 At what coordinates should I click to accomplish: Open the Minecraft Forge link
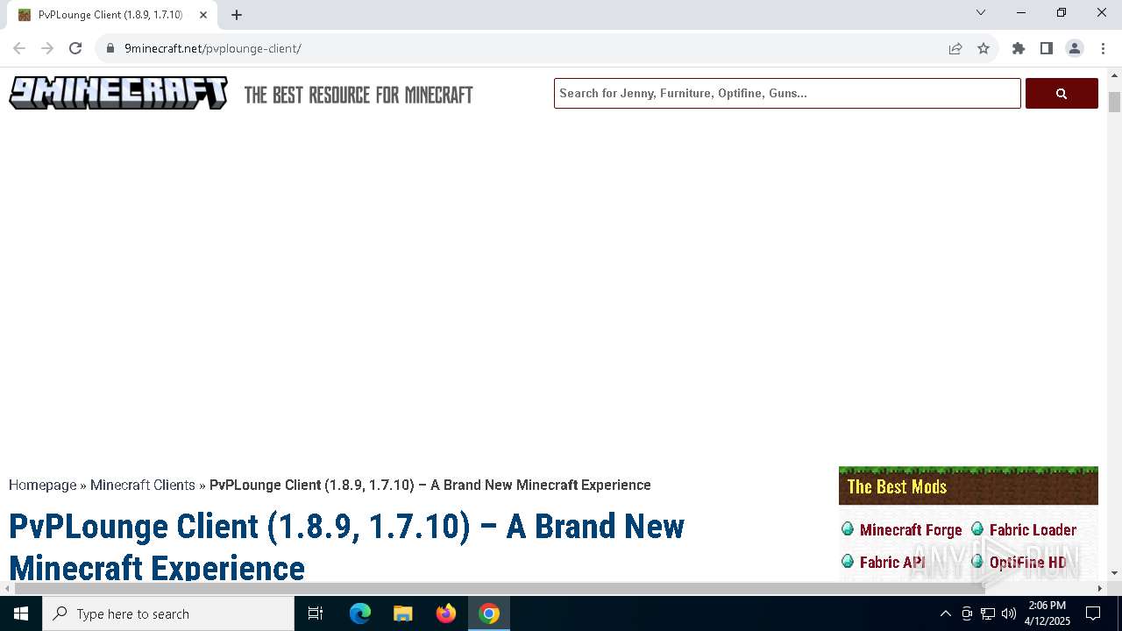click(x=911, y=530)
